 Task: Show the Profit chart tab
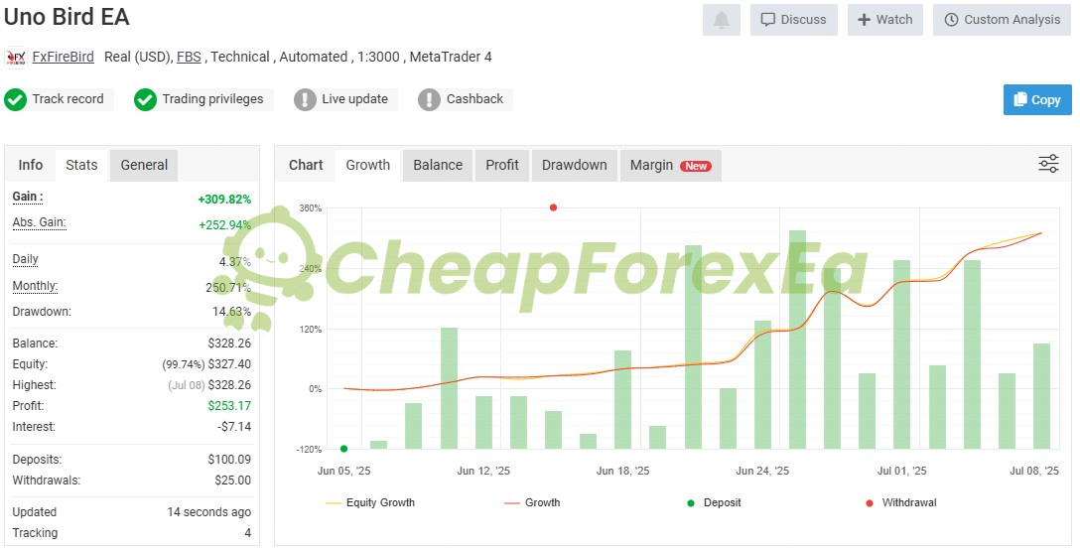click(502, 165)
